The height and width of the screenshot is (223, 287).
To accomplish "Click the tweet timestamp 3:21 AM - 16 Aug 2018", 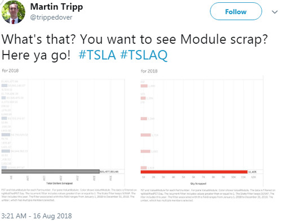I will tap(37, 216).
